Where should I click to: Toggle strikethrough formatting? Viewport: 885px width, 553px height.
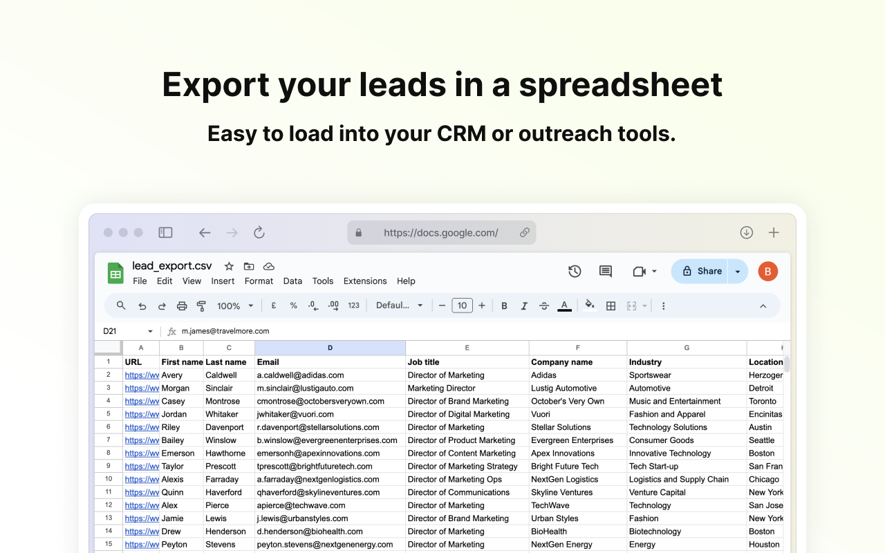tap(544, 306)
